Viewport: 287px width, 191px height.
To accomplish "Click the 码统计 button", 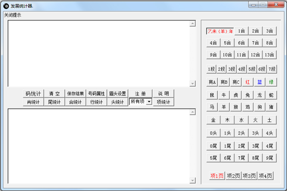I will click(33, 93).
